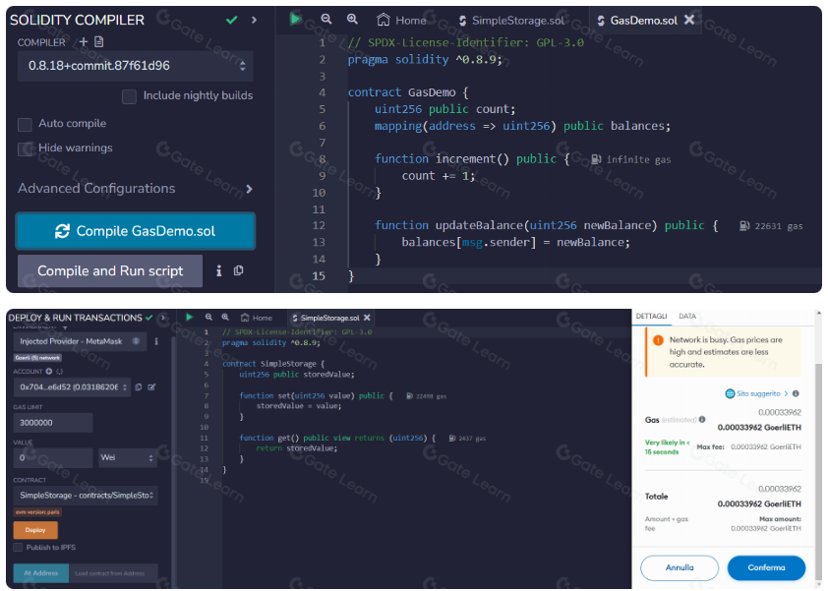Zoom out in the GasDemo editor toolbar

[x=326, y=19]
